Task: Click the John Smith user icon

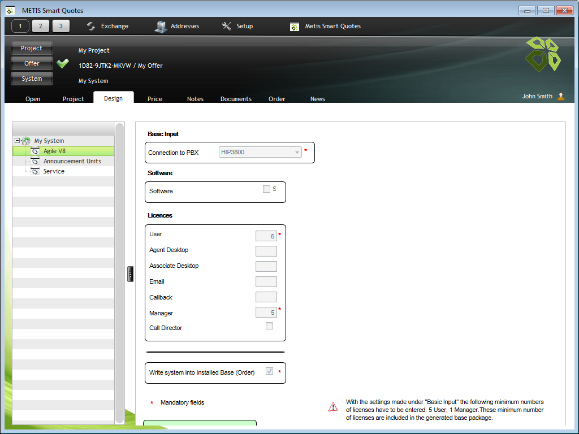Action: (x=561, y=96)
